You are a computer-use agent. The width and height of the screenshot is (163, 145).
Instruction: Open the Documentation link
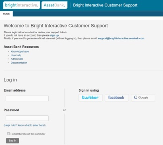point(19,63)
